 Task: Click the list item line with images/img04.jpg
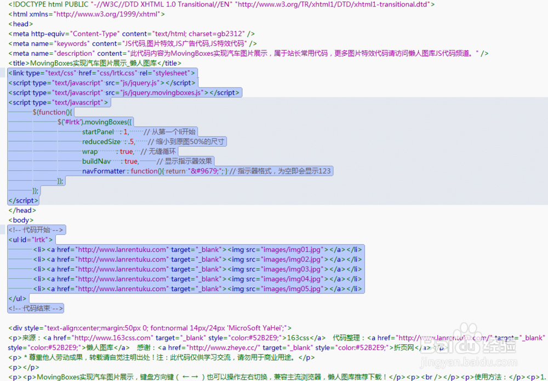[x=197, y=279]
